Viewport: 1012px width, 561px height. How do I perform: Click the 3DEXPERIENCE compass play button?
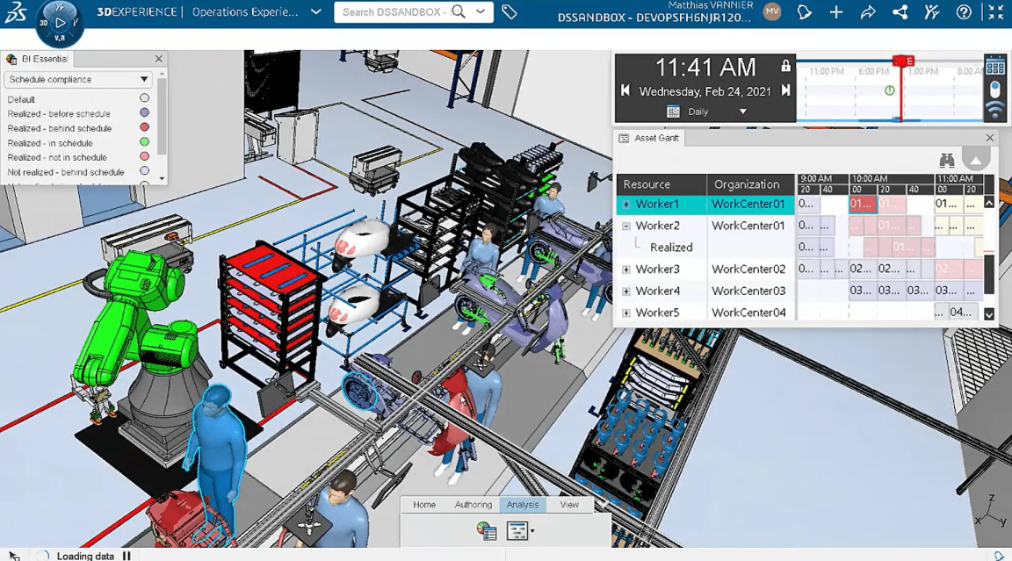point(60,23)
